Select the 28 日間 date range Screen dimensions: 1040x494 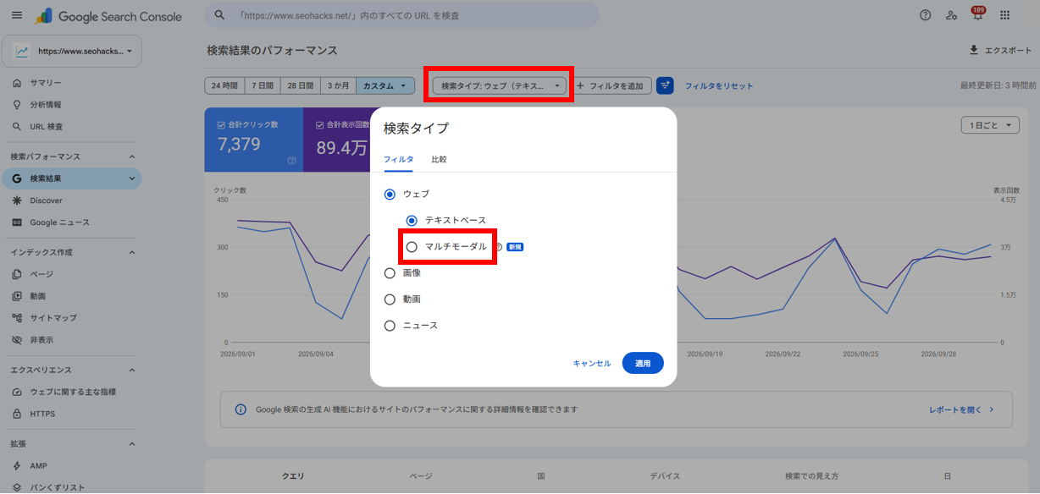[300, 85]
